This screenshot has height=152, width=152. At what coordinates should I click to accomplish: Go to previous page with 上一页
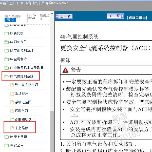click(64, 16)
